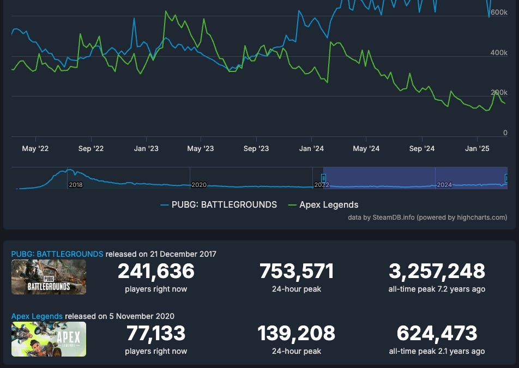Viewport: 519px width, 368px height.
Task: Click the Sep '23 x-axis label
Action: click(x=256, y=149)
